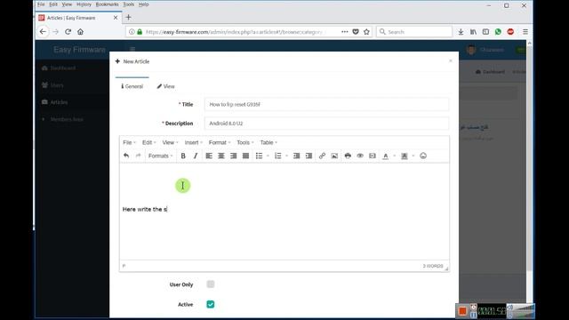Apply text color in editor
This screenshot has height=320, width=569.
[386, 156]
